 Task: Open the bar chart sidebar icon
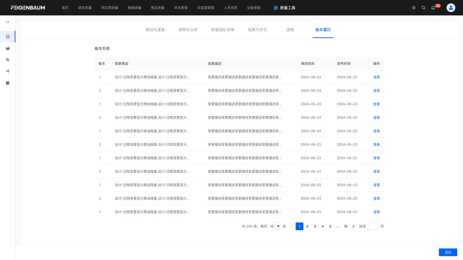coord(8,48)
